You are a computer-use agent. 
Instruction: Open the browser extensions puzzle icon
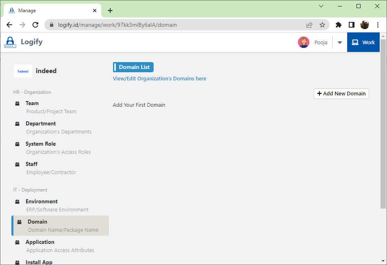coord(339,25)
